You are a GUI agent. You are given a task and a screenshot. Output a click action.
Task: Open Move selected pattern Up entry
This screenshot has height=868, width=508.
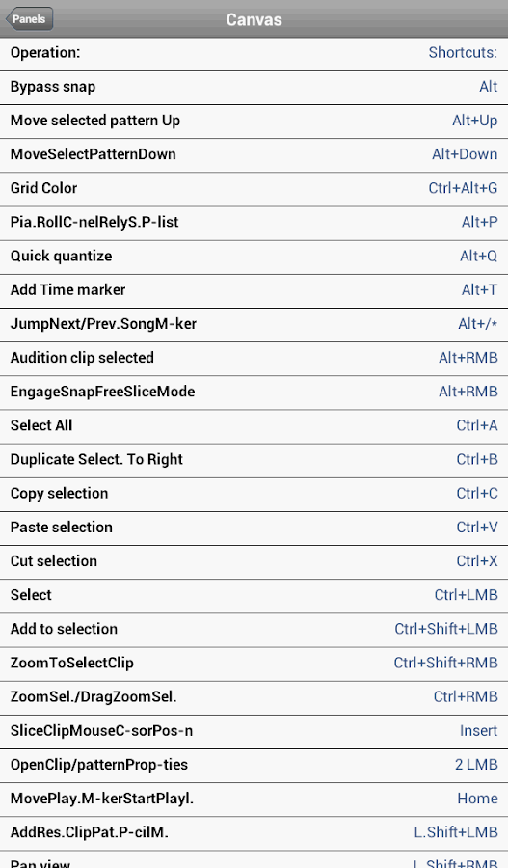254,122
